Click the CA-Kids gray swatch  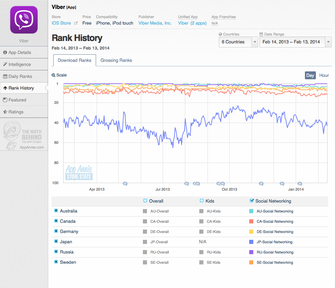pyautogui.click(x=201, y=221)
